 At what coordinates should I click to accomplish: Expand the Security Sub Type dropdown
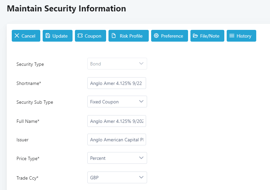[141, 101]
